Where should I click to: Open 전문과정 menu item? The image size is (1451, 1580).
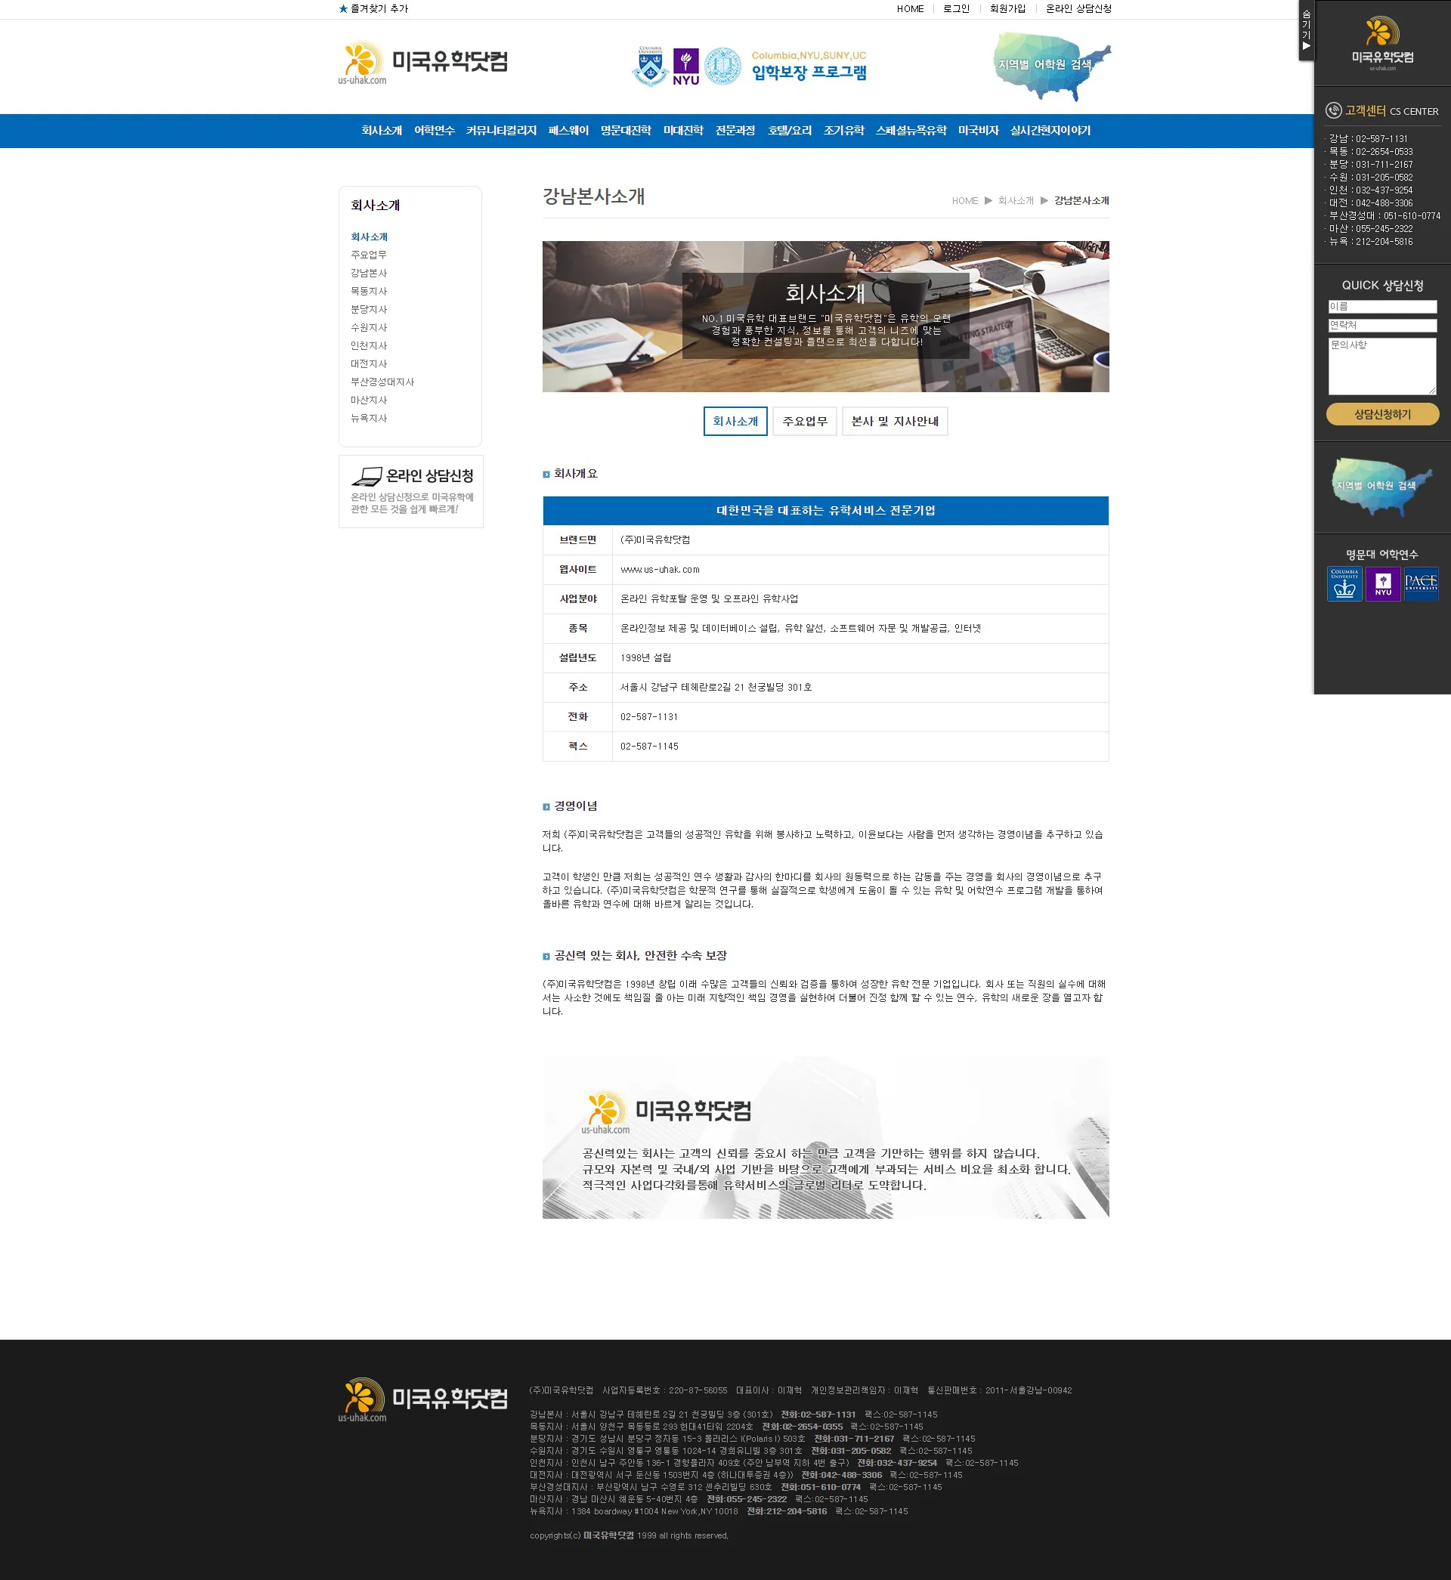click(735, 131)
